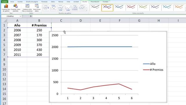The image size is (186, 105).
Task: Click Cambiar entre filas y columnas
Action: (27, 8)
